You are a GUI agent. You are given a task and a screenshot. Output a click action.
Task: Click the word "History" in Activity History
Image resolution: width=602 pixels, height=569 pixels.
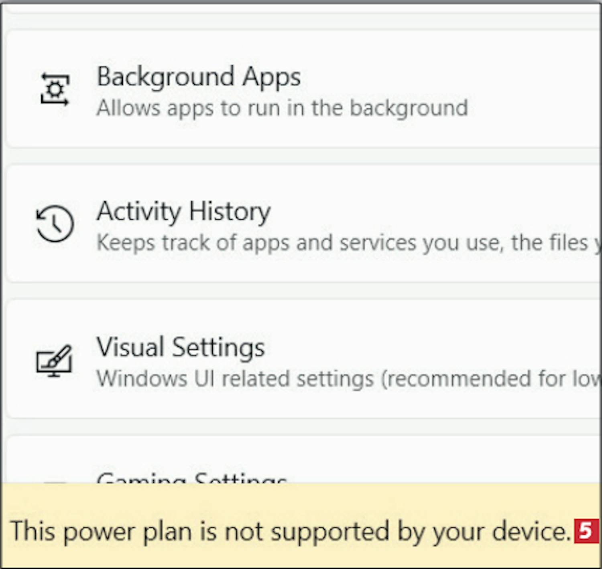click(x=230, y=211)
